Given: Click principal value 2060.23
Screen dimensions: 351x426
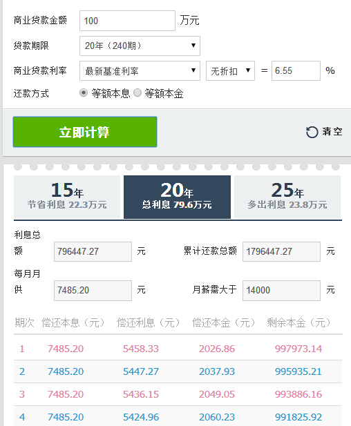Looking at the screenshot, I should click(217, 417).
